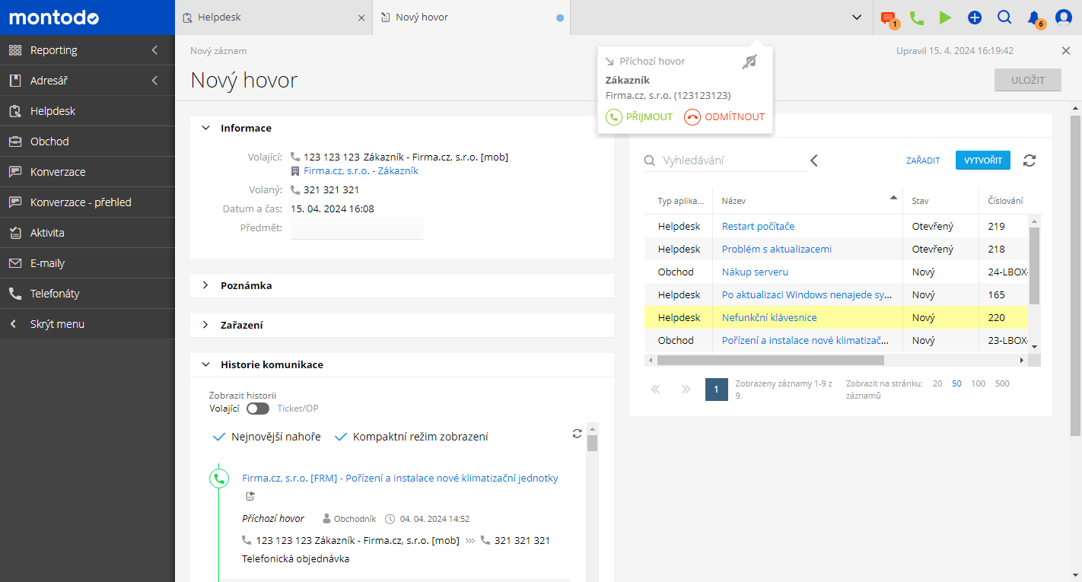Click the Předmět input field
Image resolution: width=1082 pixels, height=582 pixels.
(357, 228)
